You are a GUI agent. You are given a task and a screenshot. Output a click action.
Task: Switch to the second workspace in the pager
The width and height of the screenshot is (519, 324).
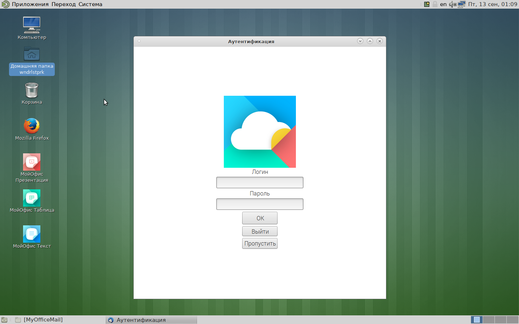[489, 320]
